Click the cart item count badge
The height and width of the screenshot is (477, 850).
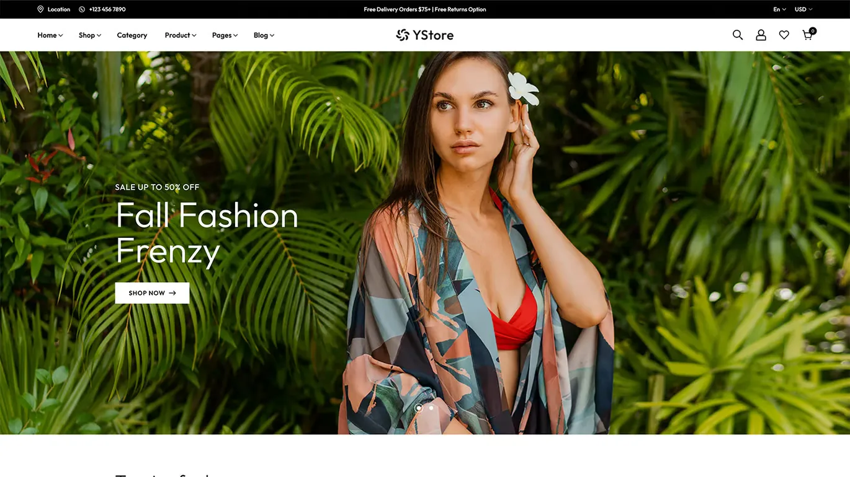point(813,31)
